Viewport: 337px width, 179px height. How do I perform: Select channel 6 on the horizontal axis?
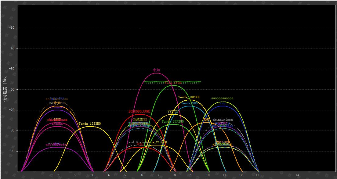click(142, 175)
